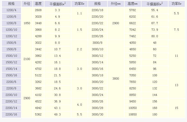Click the 80.0 drying area value
Viewport: 187px width, 122px height.
(x=155, y=36)
